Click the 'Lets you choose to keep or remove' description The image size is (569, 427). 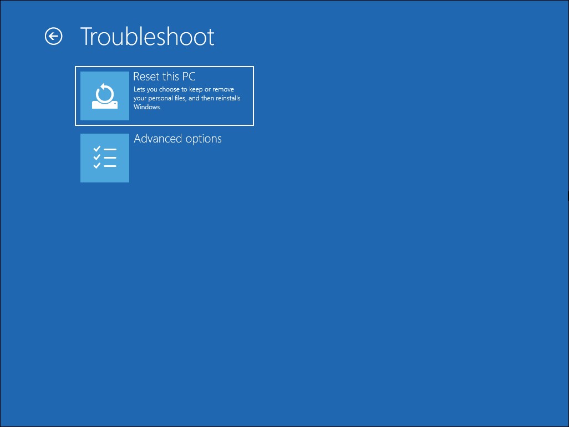[x=187, y=98]
